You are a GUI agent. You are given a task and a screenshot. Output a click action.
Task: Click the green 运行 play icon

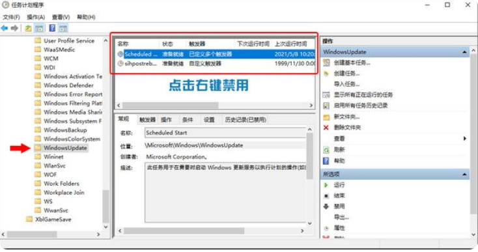(x=326, y=185)
